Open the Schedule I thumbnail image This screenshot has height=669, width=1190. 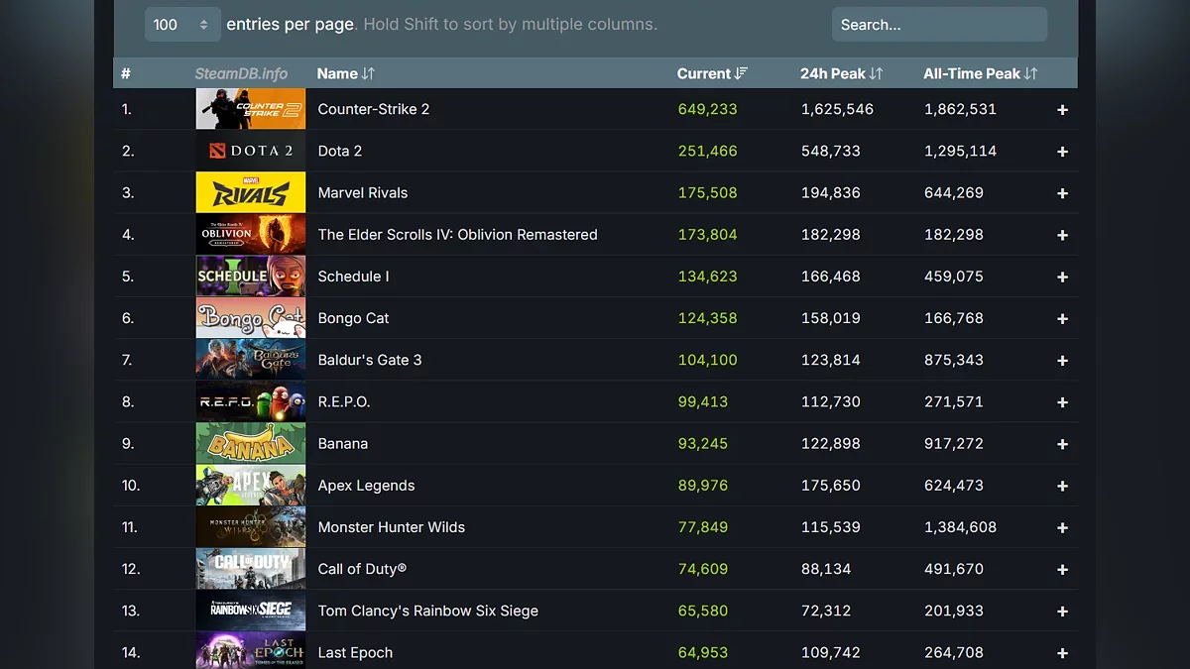(251, 277)
